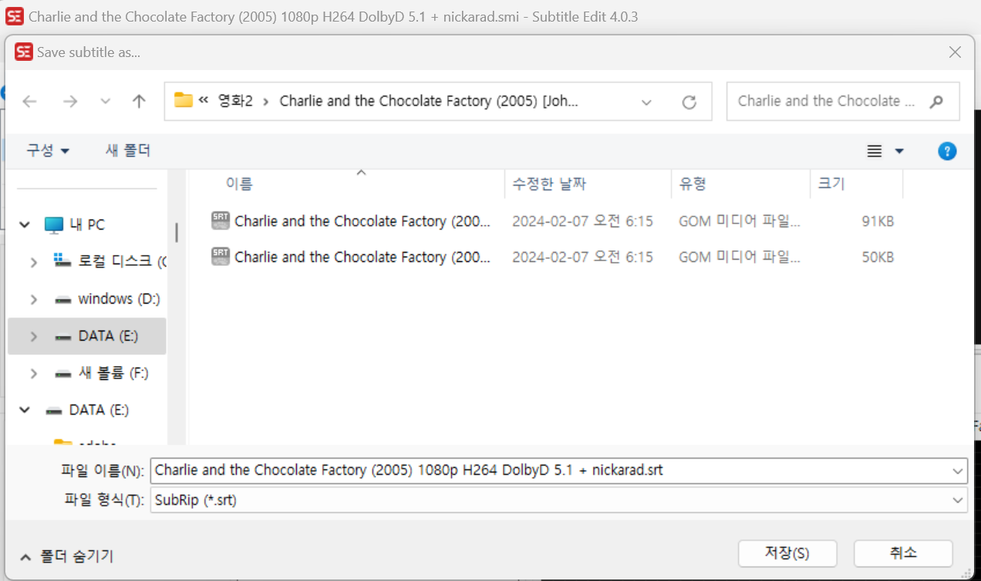Sort files by 이름 column
This screenshot has width=981, height=581.
[239, 183]
